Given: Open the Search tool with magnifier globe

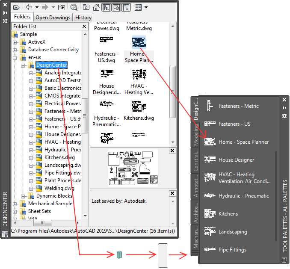Looking at the screenshot, I should coord(74,7).
